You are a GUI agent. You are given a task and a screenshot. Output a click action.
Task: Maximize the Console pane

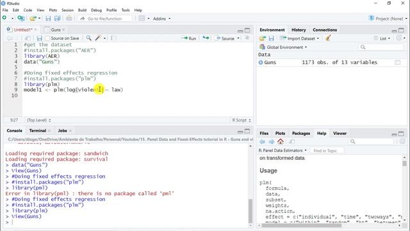(247, 131)
